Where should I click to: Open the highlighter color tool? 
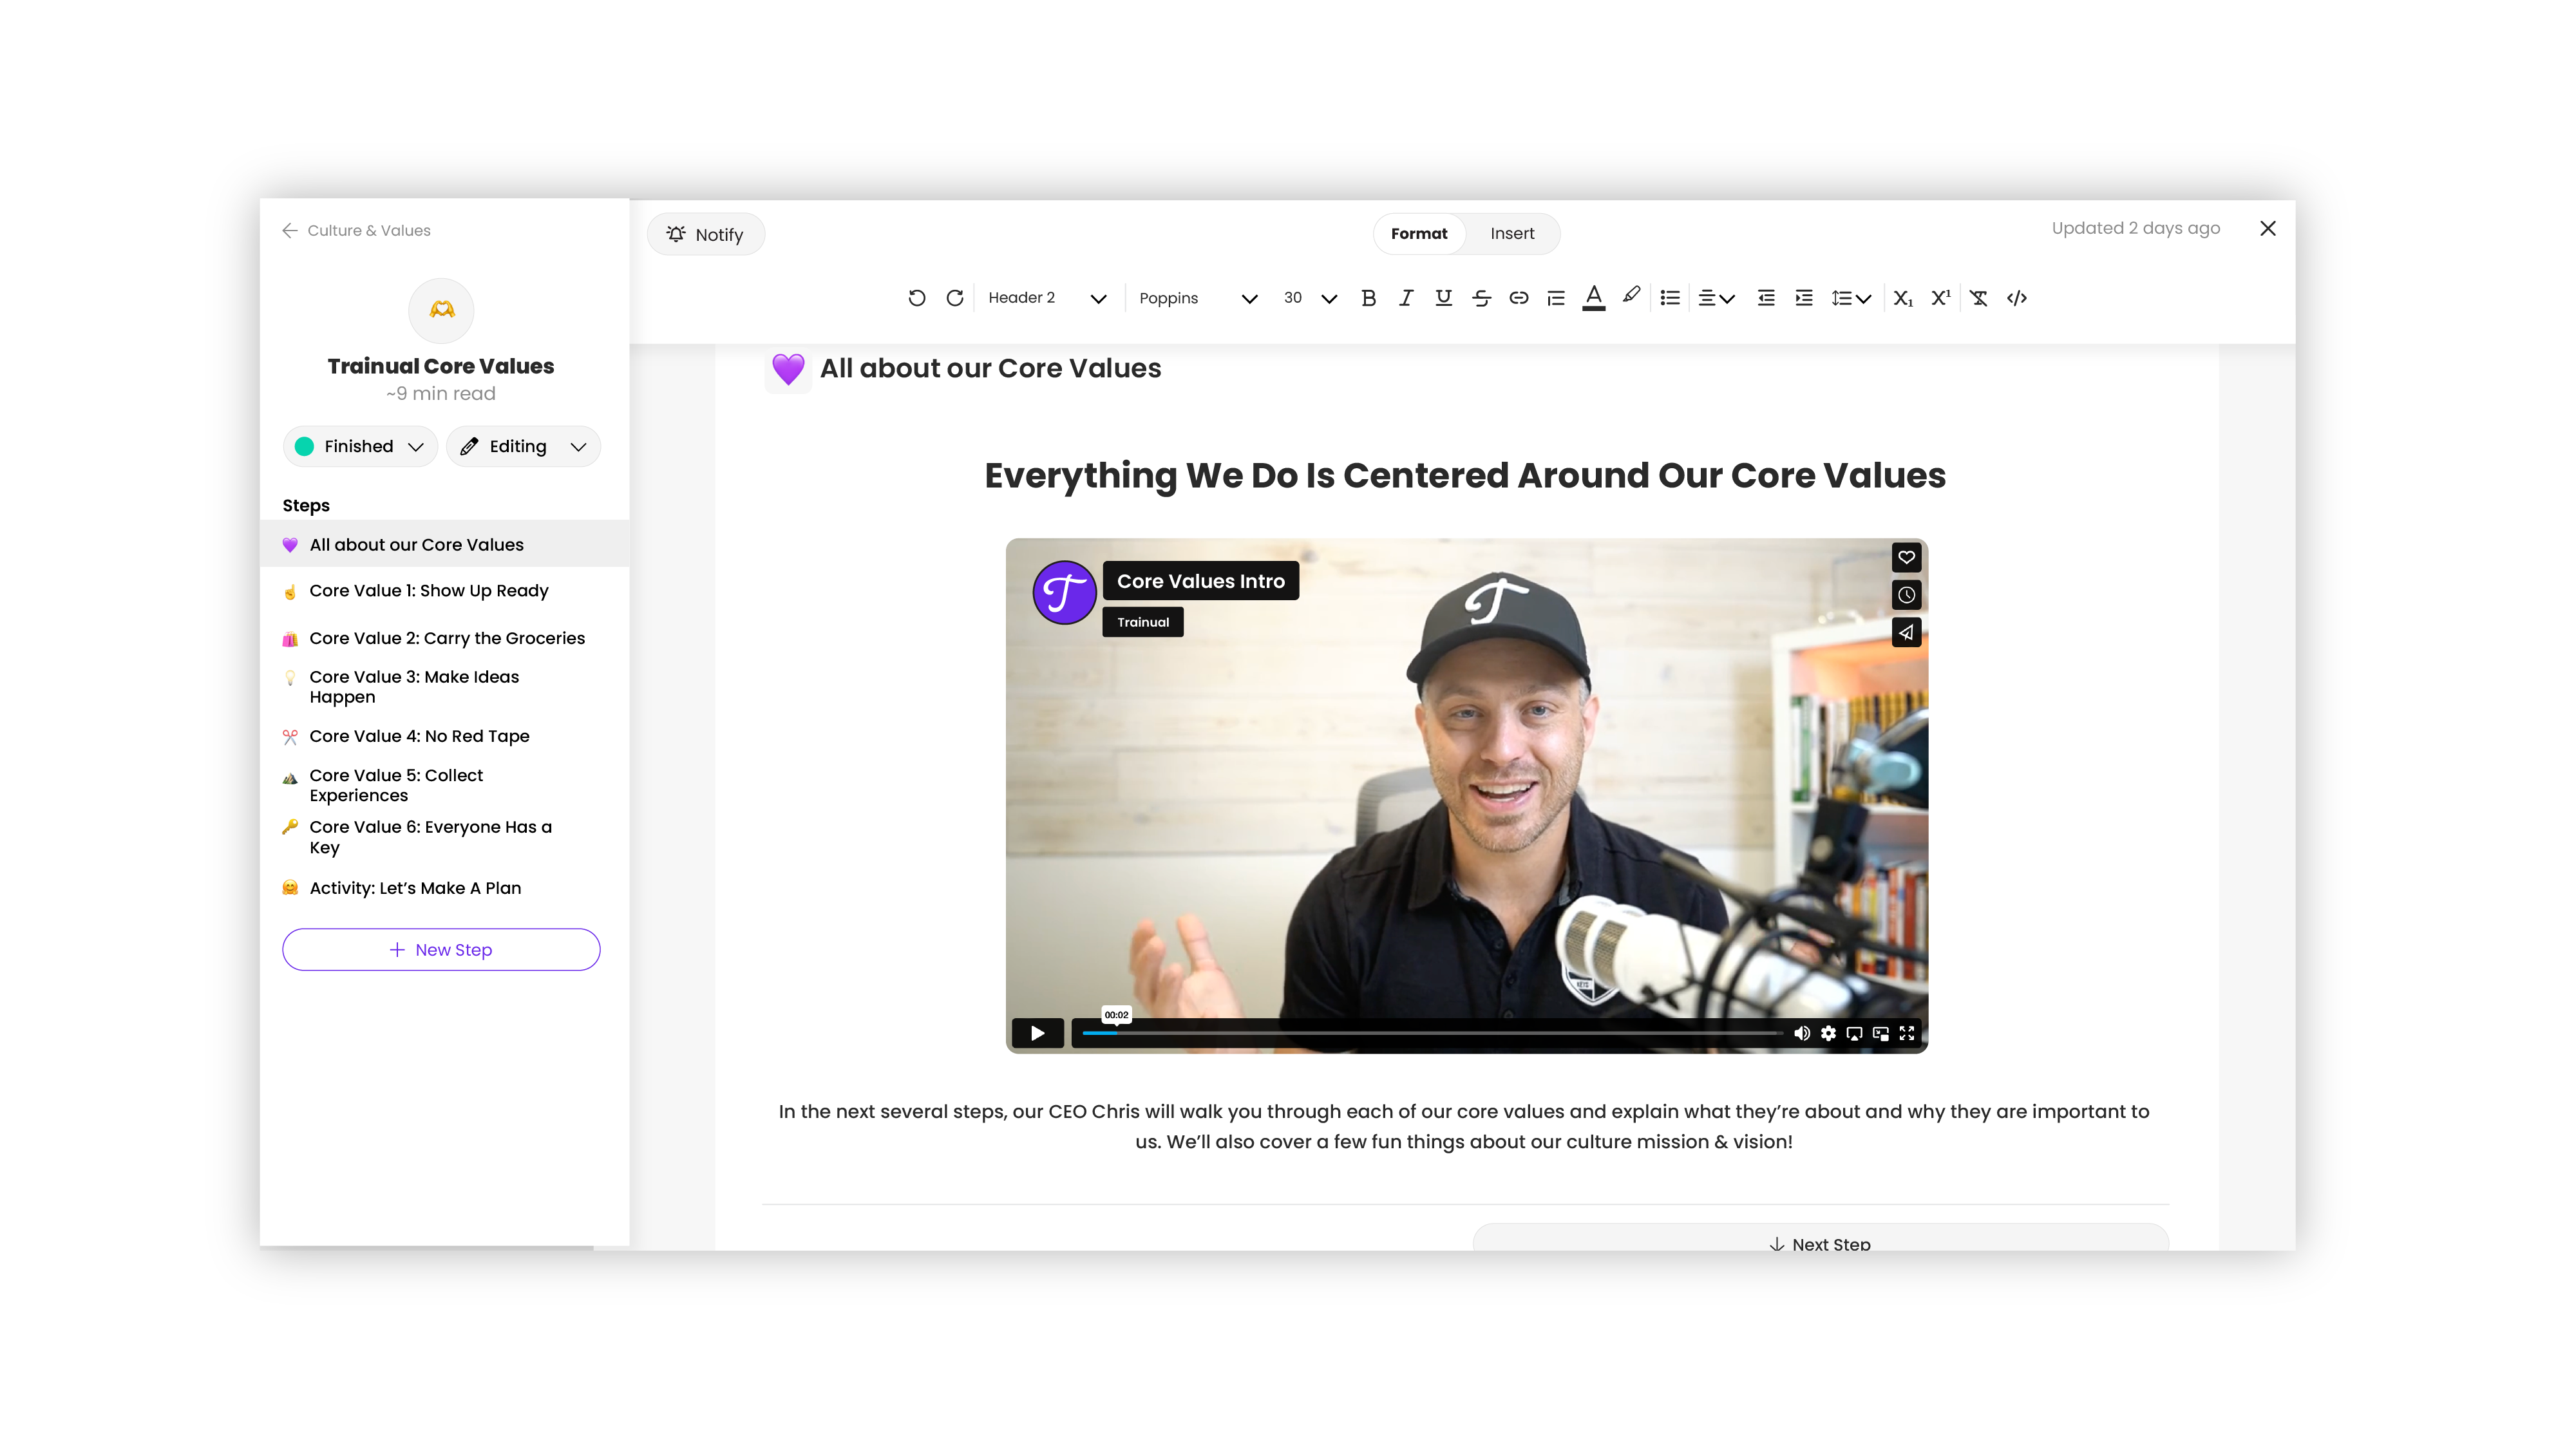tap(1631, 296)
